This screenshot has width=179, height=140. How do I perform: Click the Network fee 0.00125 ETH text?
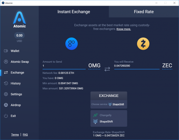(x=58, y=73)
